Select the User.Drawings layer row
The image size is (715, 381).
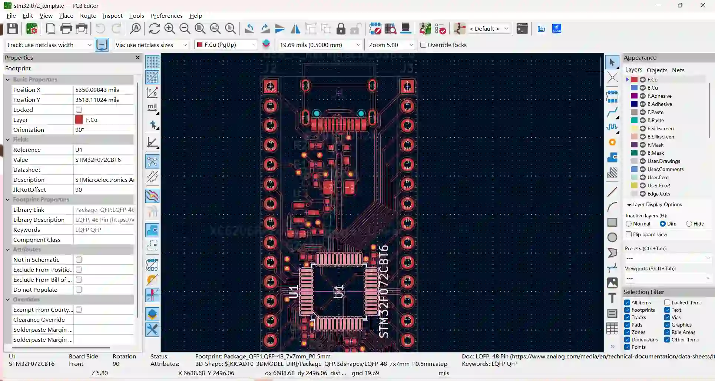click(x=663, y=161)
